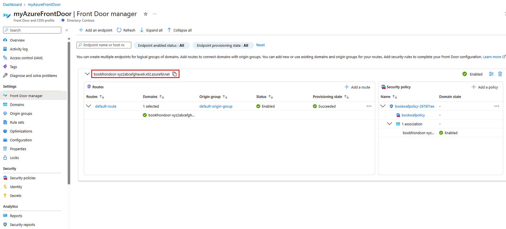Expand all endpoints

[x=151, y=30]
